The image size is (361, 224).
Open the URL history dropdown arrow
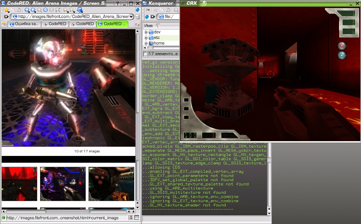[x=131, y=17]
